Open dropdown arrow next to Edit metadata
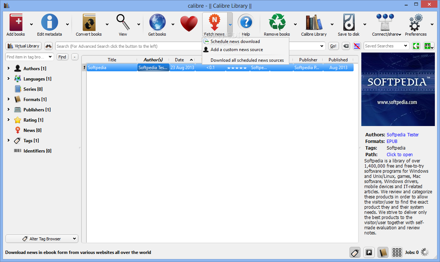Viewport: 440px width, 262px height. (67, 24)
